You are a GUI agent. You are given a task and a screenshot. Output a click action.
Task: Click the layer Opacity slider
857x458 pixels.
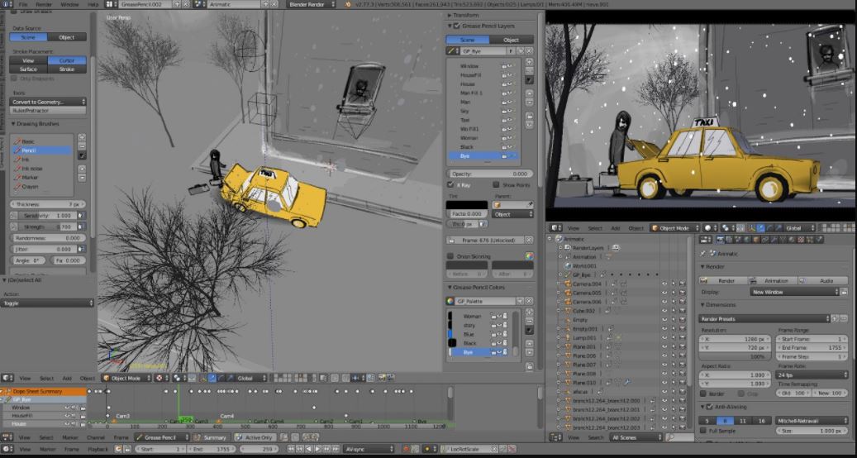[x=490, y=174]
